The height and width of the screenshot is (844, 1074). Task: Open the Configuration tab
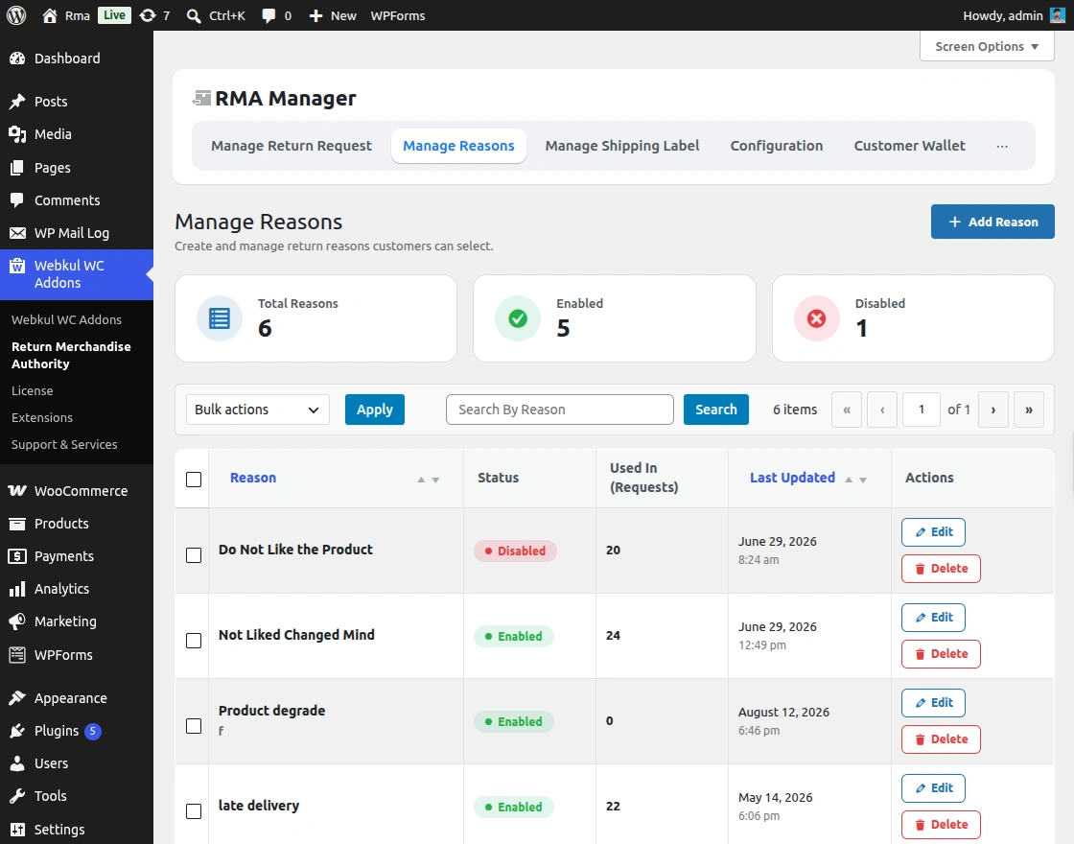coord(776,146)
